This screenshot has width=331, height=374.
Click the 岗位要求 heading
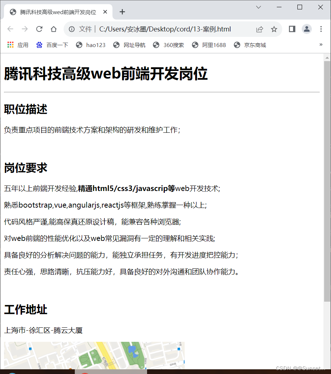tap(26, 168)
